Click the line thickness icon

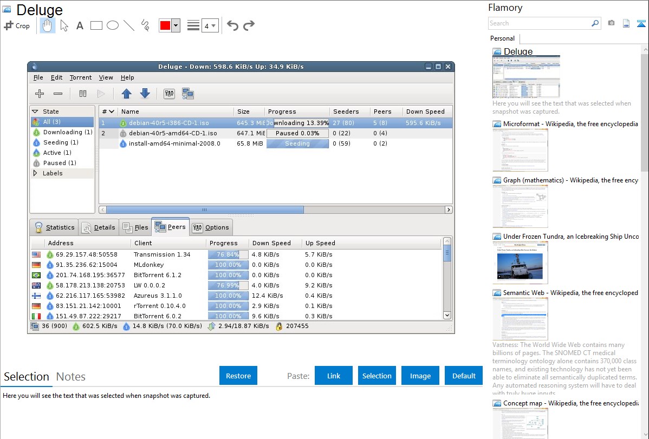193,25
